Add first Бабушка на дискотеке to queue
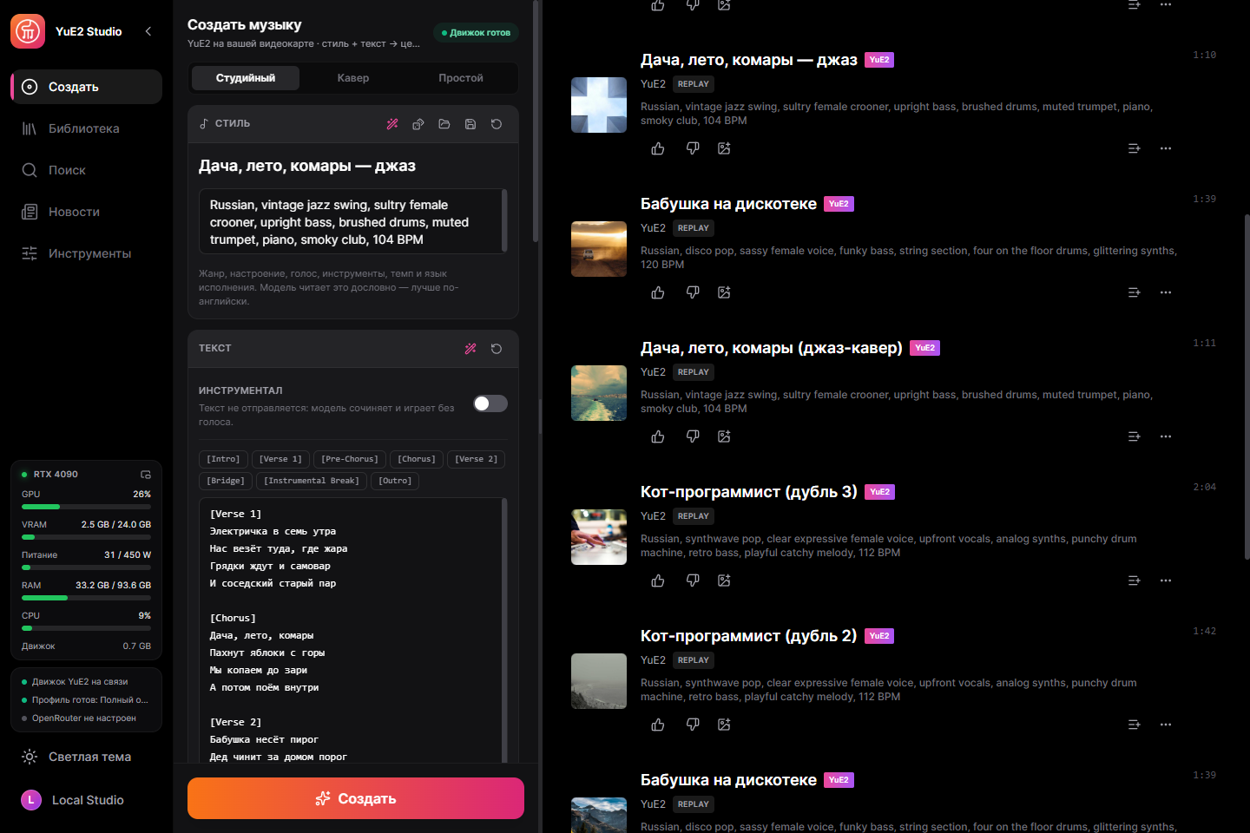This screenshot has width=1250, height=833. pyautogui.click(x=1134, y=292)
